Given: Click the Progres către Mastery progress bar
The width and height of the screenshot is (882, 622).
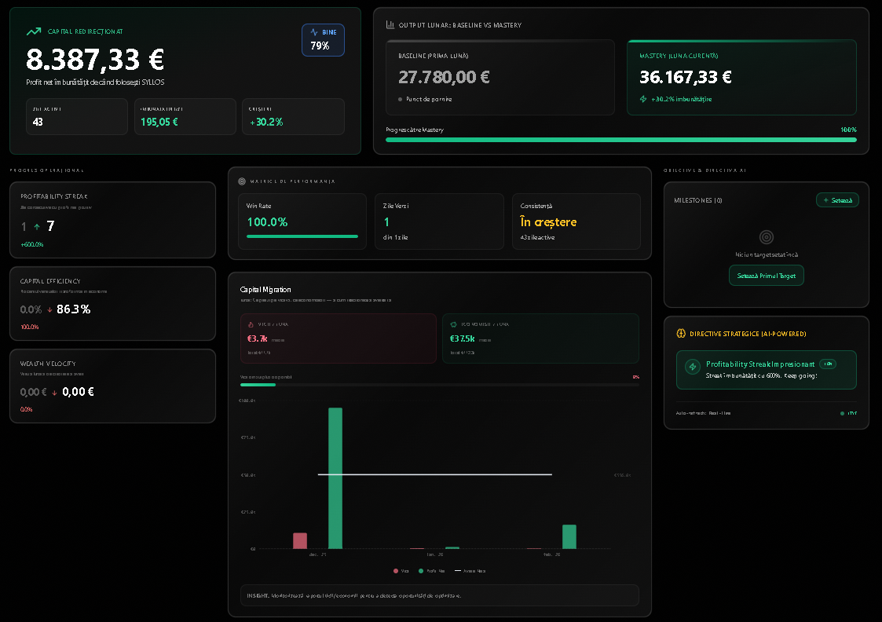Looking at the screenshot, I should 620,140.
